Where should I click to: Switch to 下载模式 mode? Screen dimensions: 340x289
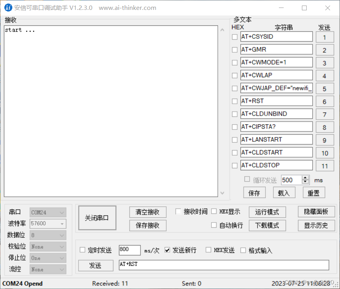click(x=267, y=225)
